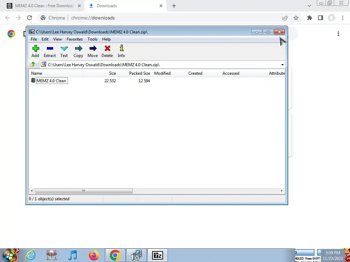Open the View menu
Screen dimensions: 350x262
coord(57,39)
